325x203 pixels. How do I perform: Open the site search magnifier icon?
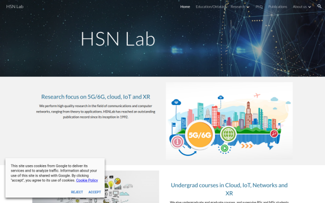pyautogui.click(x=320, y=6)
